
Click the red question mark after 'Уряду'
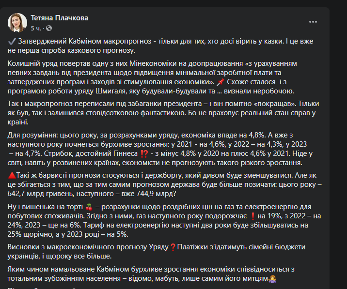pyautogui.click(x=173, y=247)
